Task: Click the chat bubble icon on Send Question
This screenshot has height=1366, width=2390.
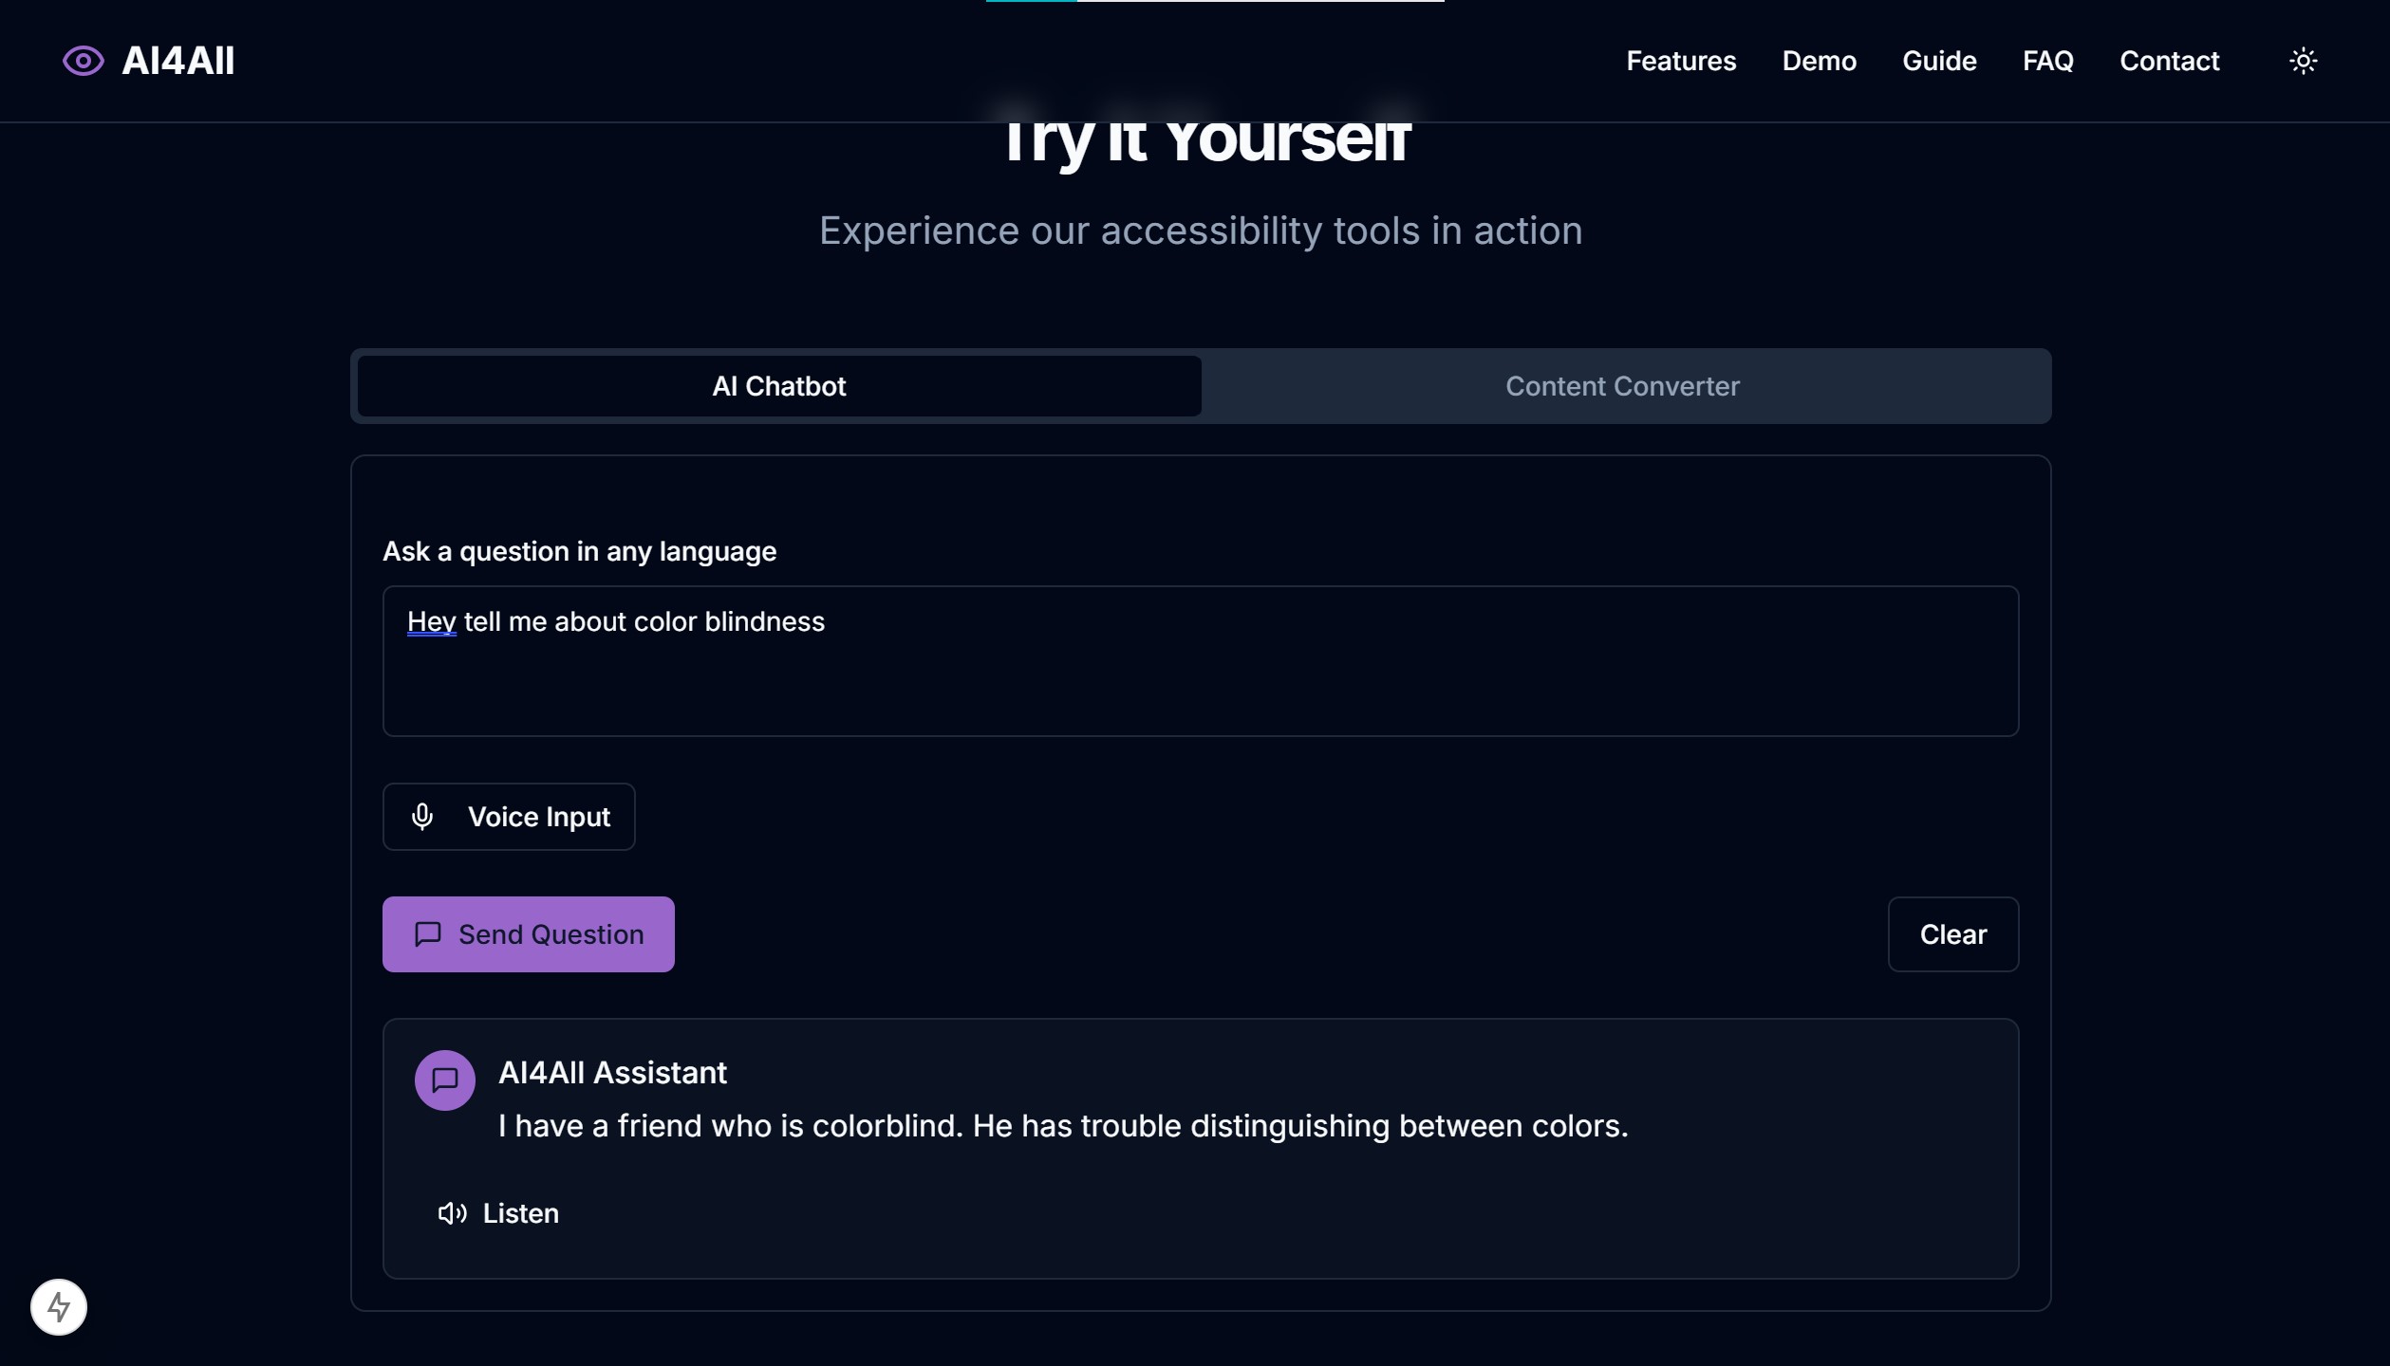Action: (x=428, y=934)
